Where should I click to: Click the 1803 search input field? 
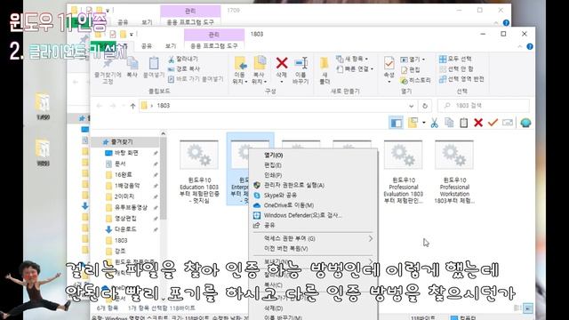coord(484,106)
